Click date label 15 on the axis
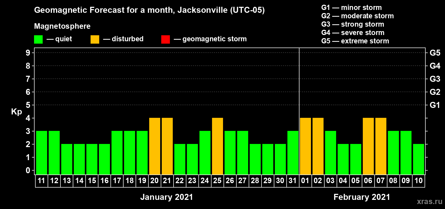Image resolution: width=445 pixels, height=209 pixels. (x=92, y=181)
